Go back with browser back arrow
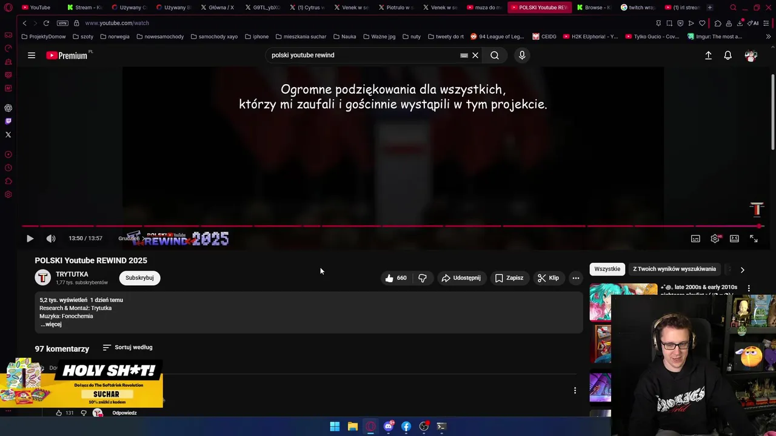Viewport: 776px width, 436px height. coord(25,23)
